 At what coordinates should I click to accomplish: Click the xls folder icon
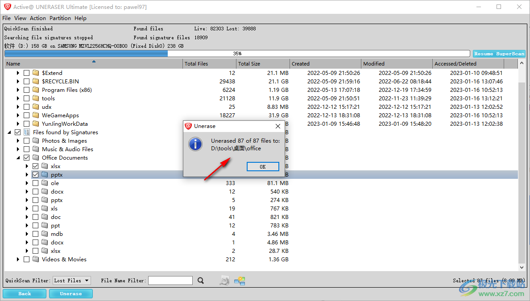coord(45,208)
